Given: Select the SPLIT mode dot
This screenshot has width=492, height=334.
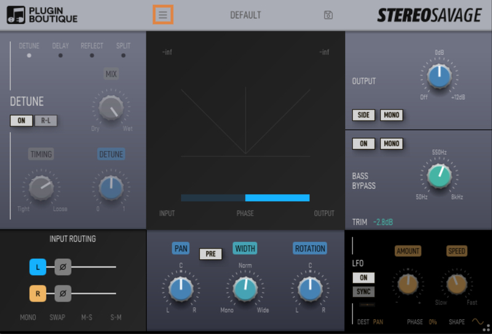Looking at the screenshot, I should [x=124, y=55].
